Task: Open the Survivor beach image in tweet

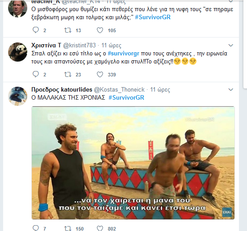Action: tap(133, 163)
